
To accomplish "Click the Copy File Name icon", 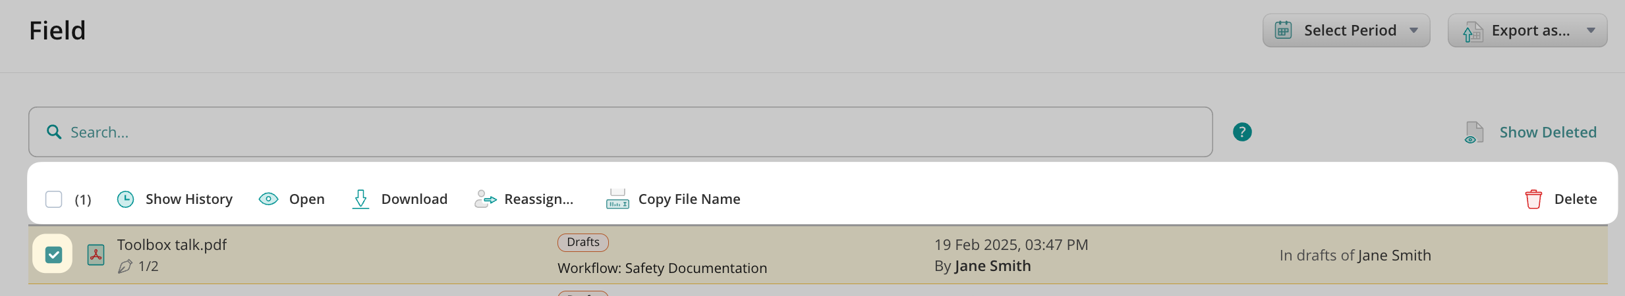I will (617, 199).
